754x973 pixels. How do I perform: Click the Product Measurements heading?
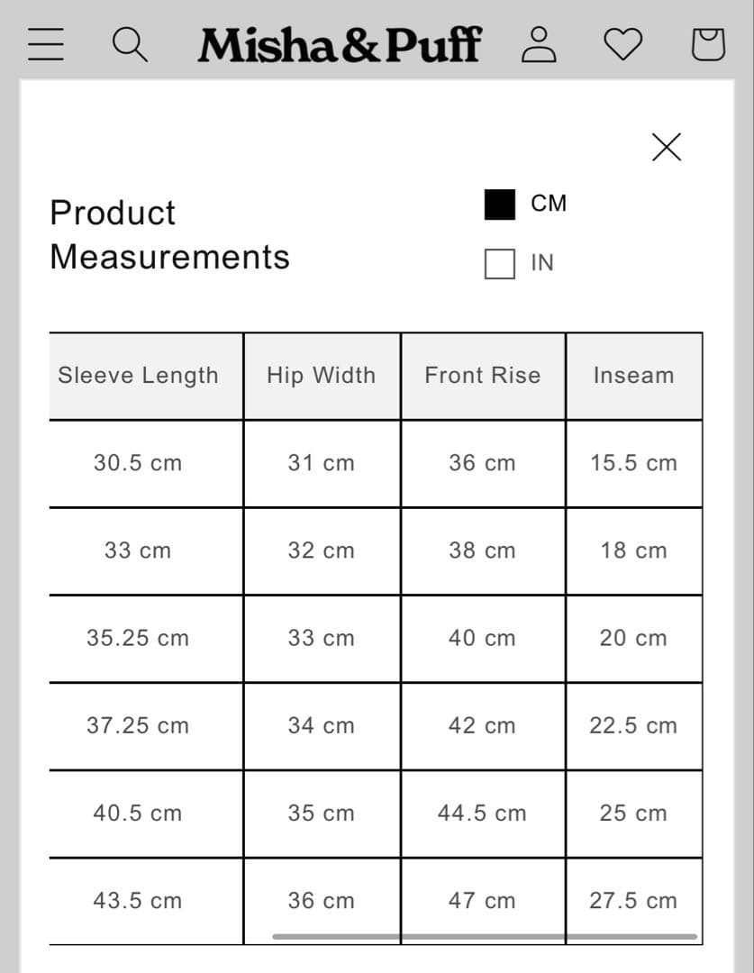point(169,234)
